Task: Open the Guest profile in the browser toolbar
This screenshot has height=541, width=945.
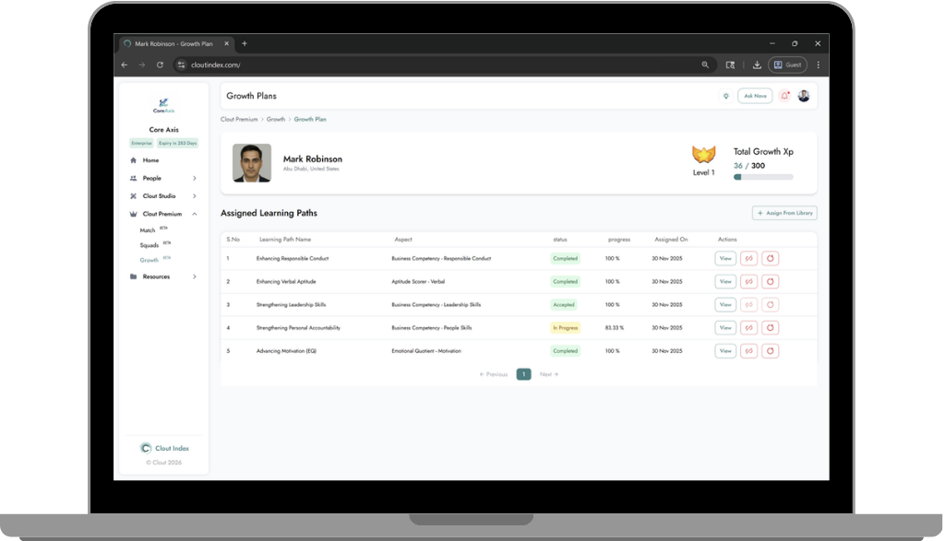Action: pos(787,65)
